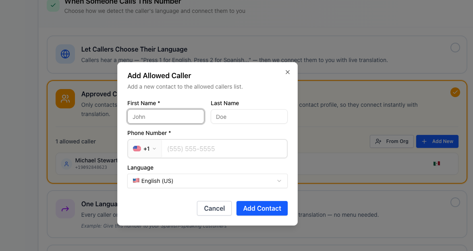Click the US flag in the phone field
Image resolution: width=473 pixels, height=251 pixels.
click(x=137, y=148)
